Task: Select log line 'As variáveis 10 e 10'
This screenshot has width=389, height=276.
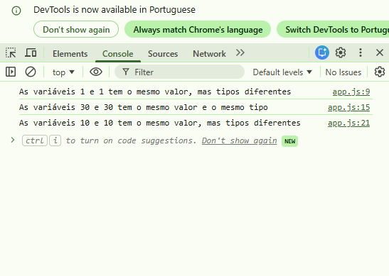Action: pos(159,123)
